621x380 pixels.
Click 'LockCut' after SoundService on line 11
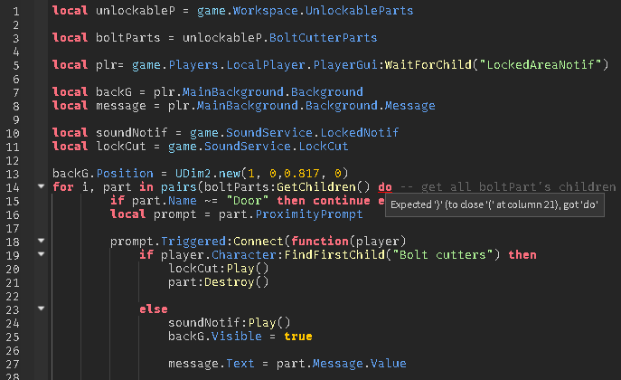pos(324,147)
